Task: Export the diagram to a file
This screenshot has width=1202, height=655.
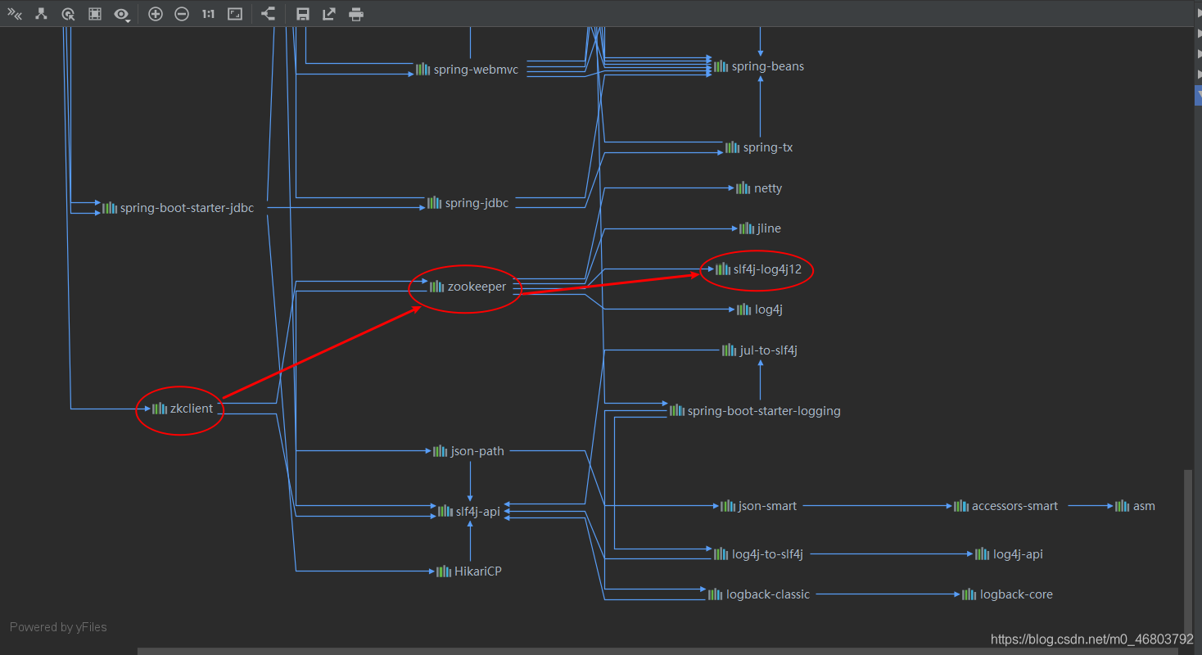Action: pyautogui.click(x=329, y=14)
